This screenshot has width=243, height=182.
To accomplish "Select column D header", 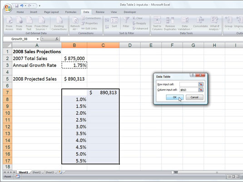I will tap(130, 45).
